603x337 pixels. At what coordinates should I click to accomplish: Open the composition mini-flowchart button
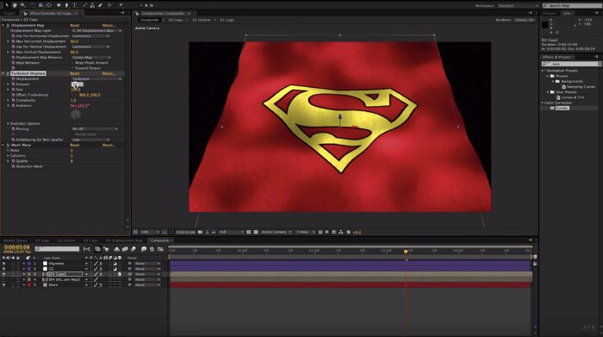(86, 249)
